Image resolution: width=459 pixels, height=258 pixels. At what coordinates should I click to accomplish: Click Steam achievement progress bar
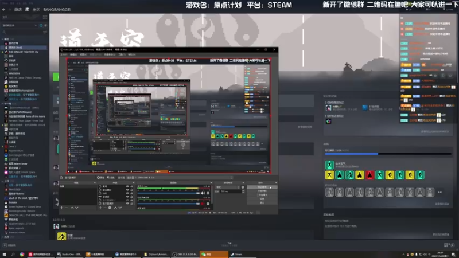tap(388, 154)
